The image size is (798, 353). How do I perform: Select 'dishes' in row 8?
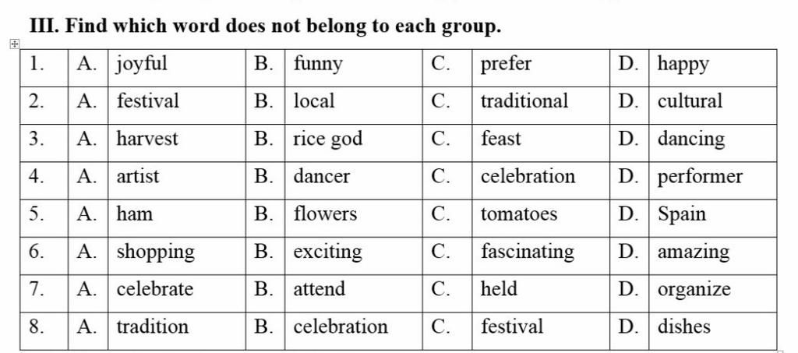coord(683,327)
